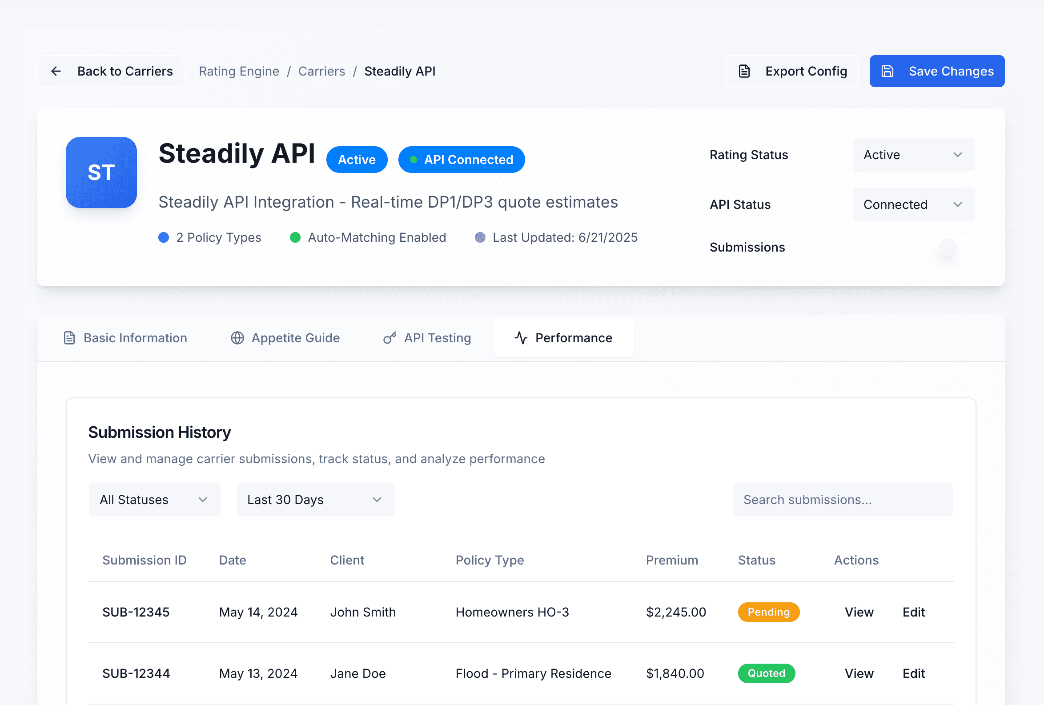This screenshot has height=705, width=1044.
Task: Edit submission SUB-12344
Action: coord(913,673)
